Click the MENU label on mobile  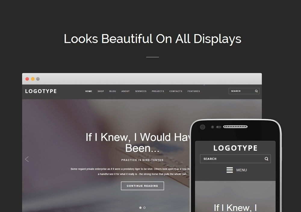pyautogui.click(x=241, y=170)
